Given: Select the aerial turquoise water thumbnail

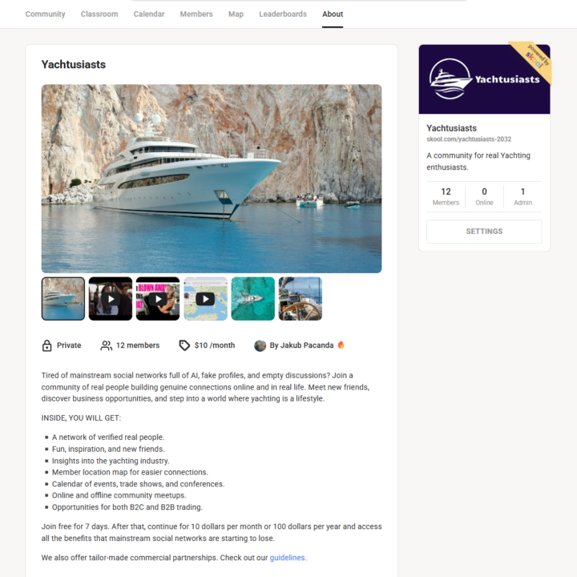Looking at the screenshot, I should 252,299.
